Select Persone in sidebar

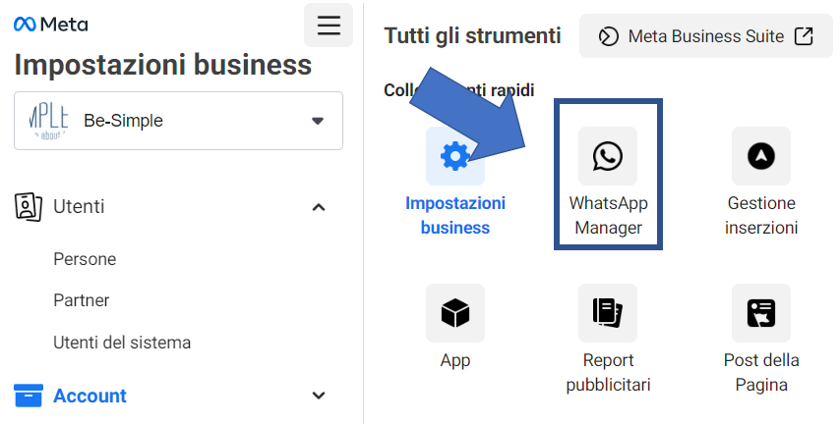[85, 259]
